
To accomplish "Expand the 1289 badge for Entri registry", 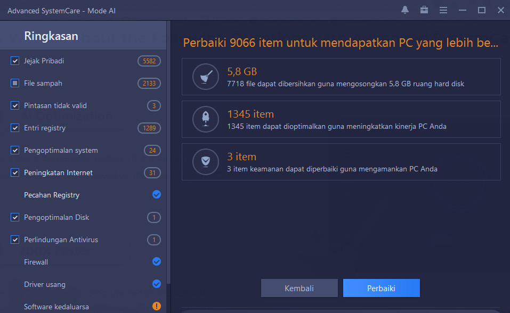I will [149, 128].
